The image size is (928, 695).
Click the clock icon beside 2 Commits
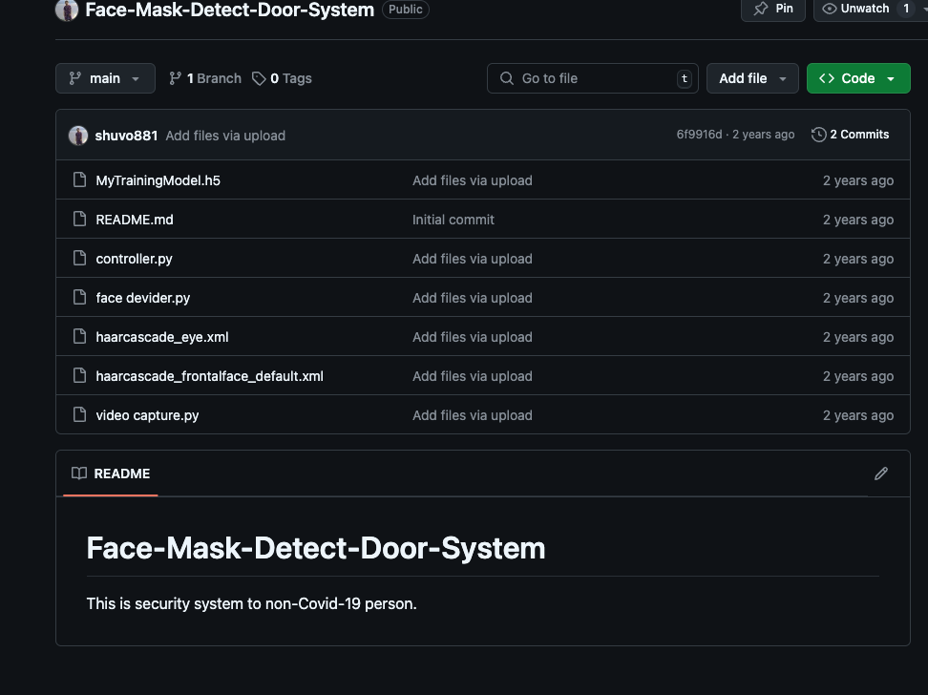(818, 135)
